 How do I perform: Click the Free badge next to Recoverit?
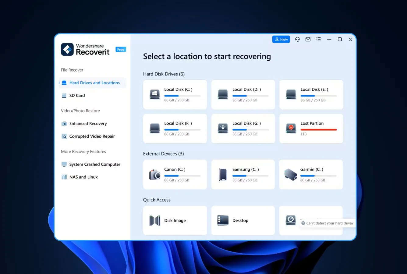[121, 49]
